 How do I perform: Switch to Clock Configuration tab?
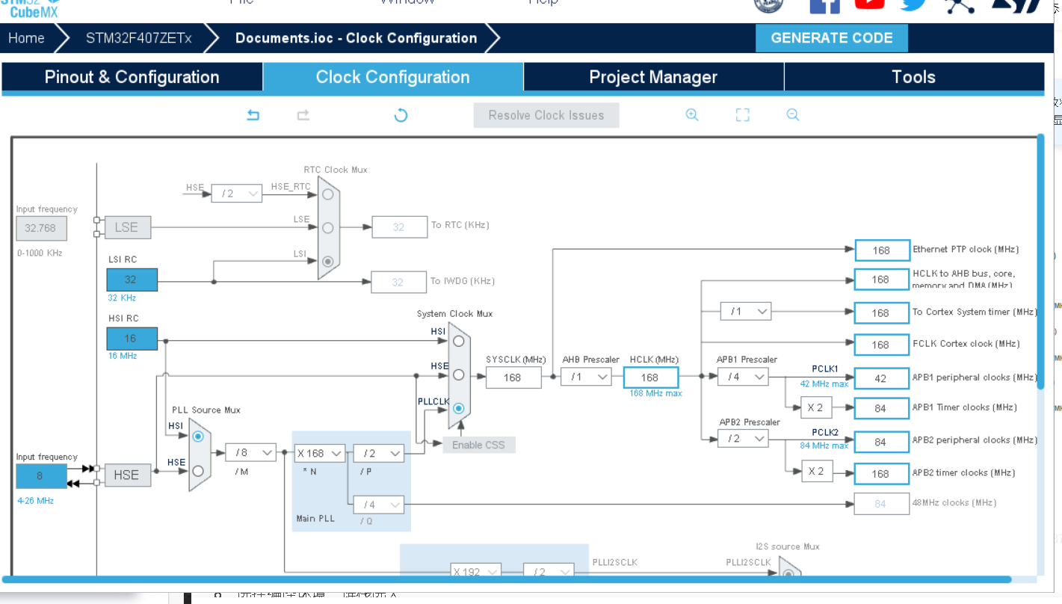point(393,77)
